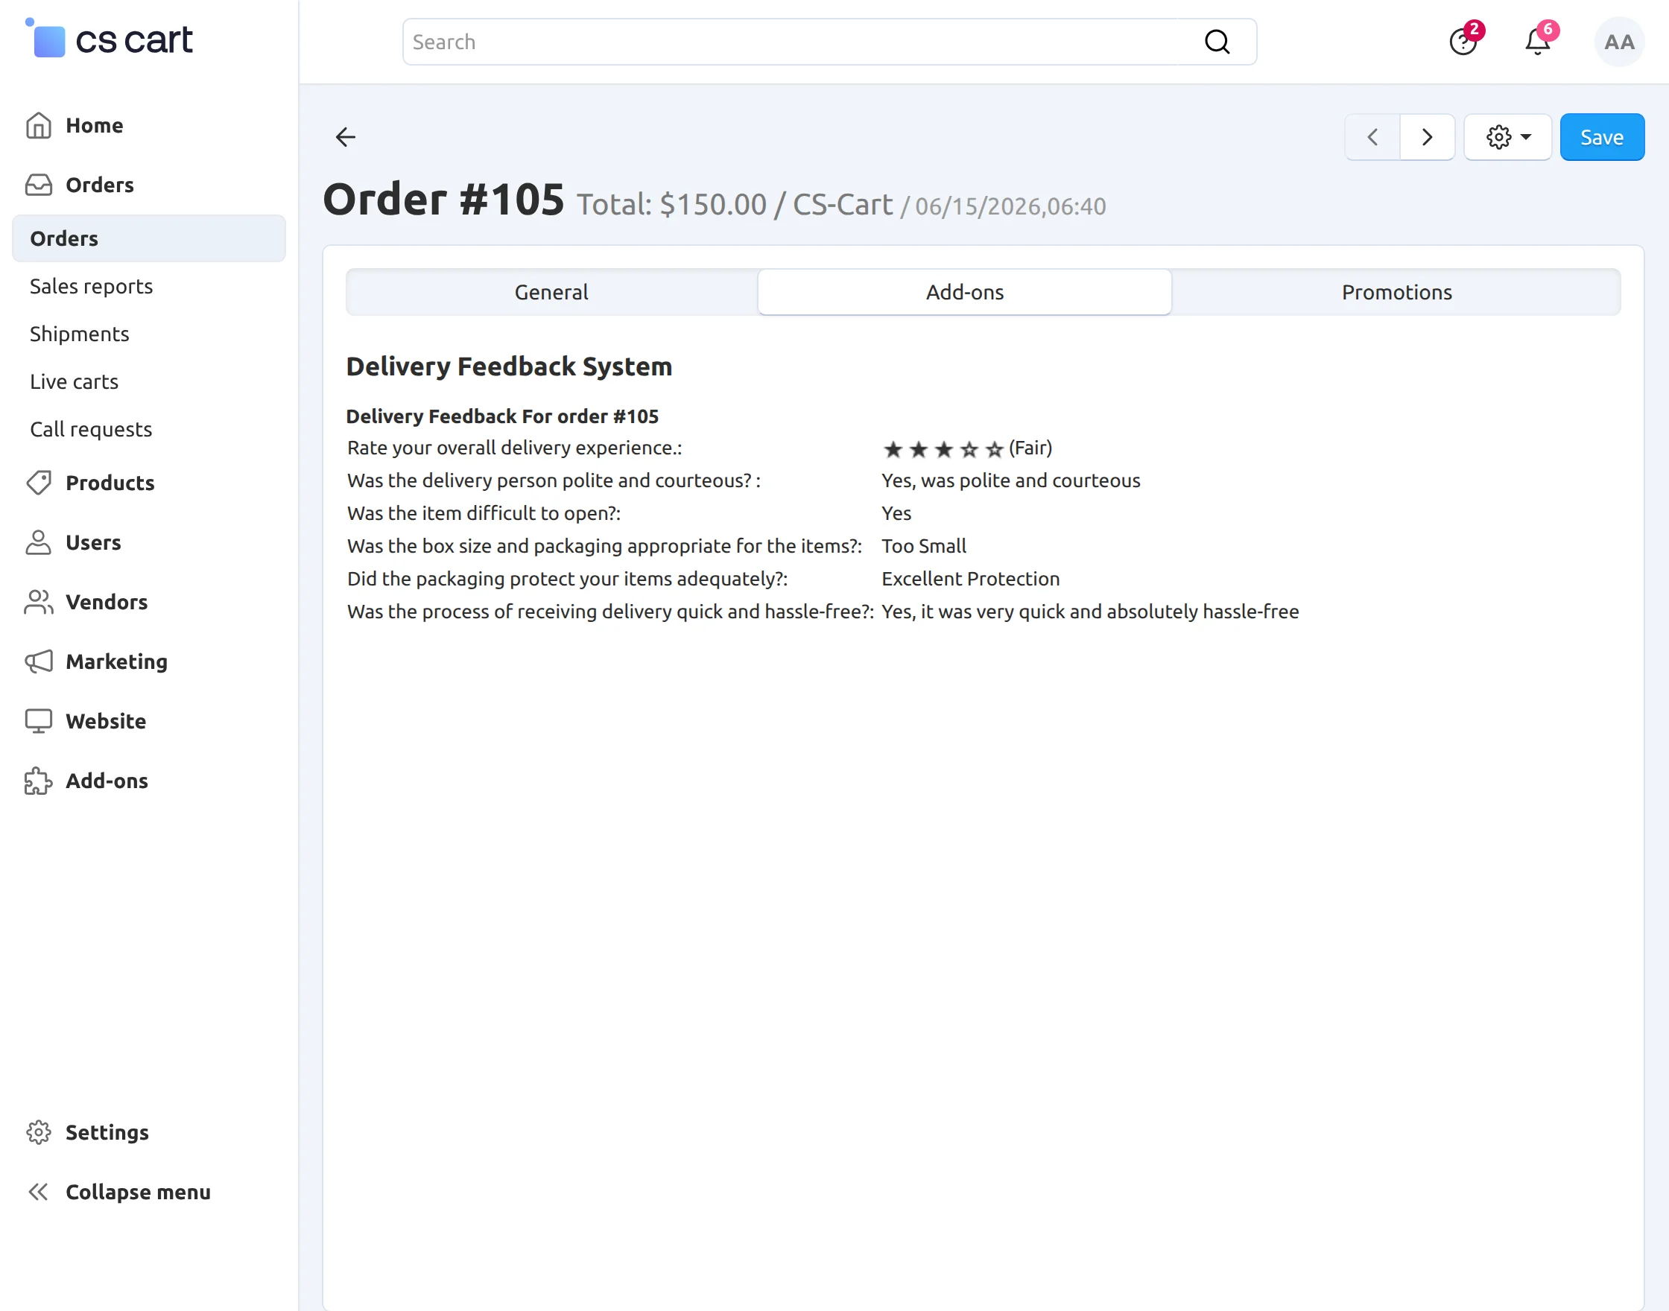Open the AA user avatar menu

pos(1619,42)
